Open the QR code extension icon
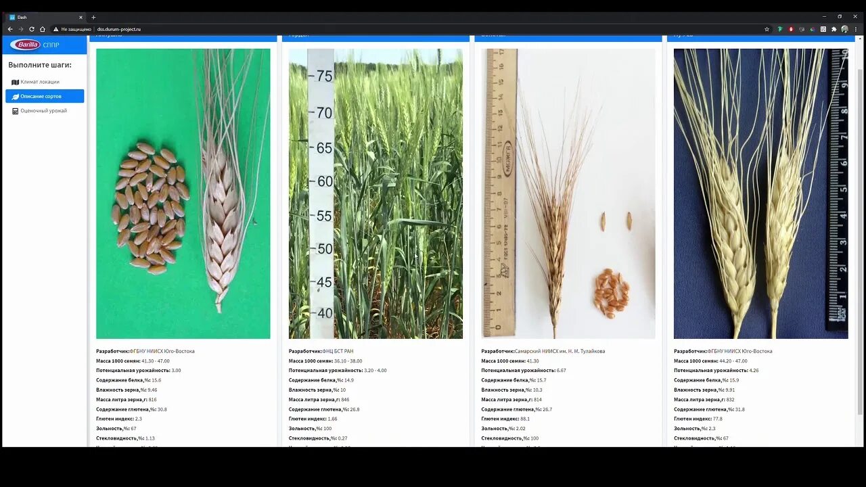 point(823,29)
